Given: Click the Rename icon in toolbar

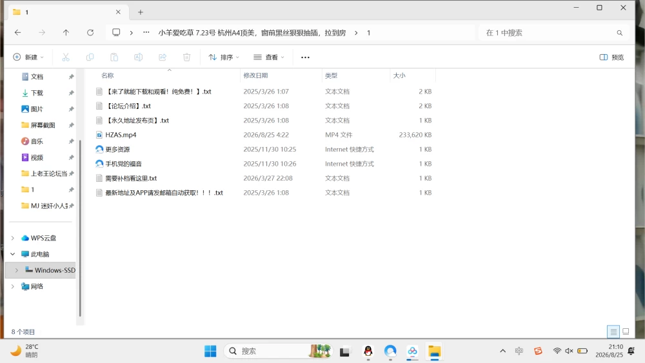Looking at the screenshot, I should [x=138, y=57].
